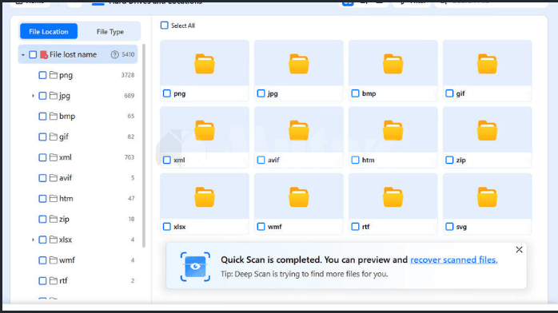Click the scan preview eye icon
The height and width of the screenshot is (313, 558).
[x=195, y=267]
